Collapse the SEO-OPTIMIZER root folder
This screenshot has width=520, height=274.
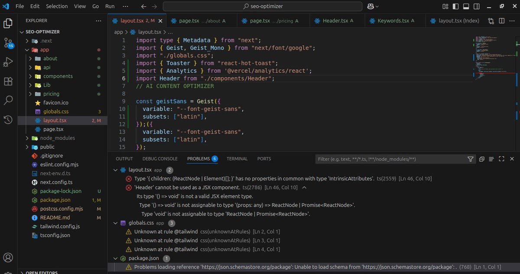coord(22,32)
